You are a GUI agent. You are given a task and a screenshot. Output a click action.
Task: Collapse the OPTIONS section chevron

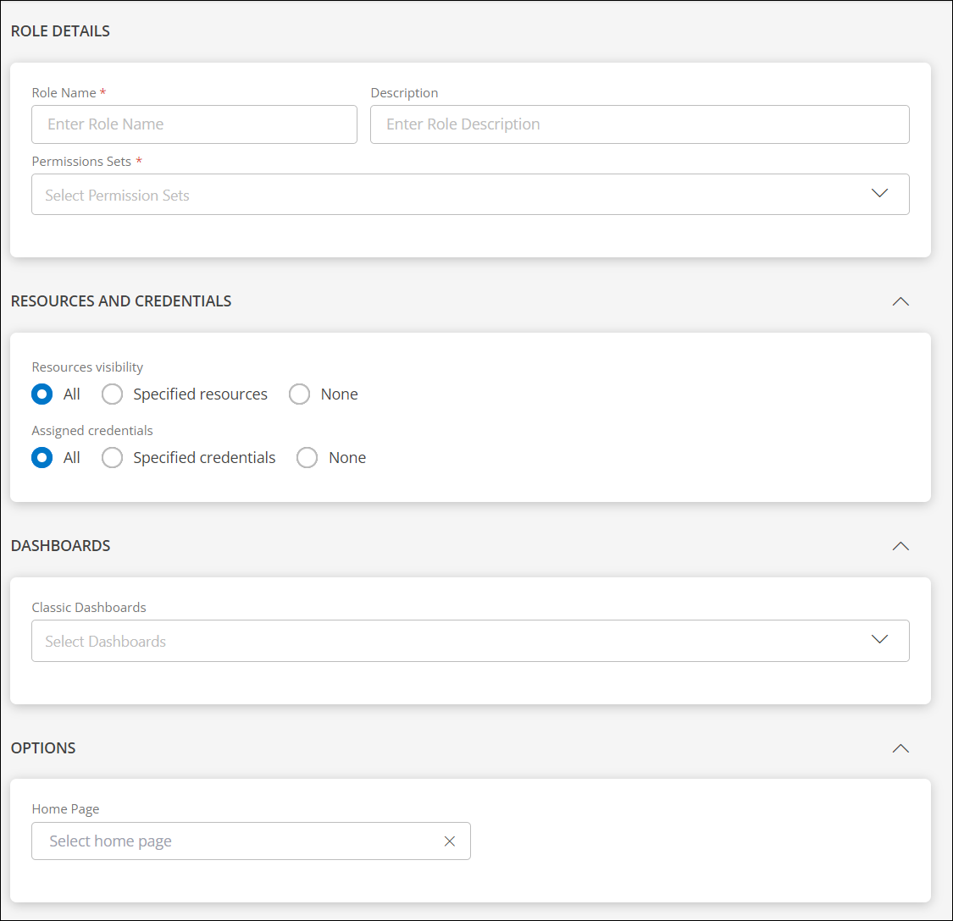pos(900,748)
